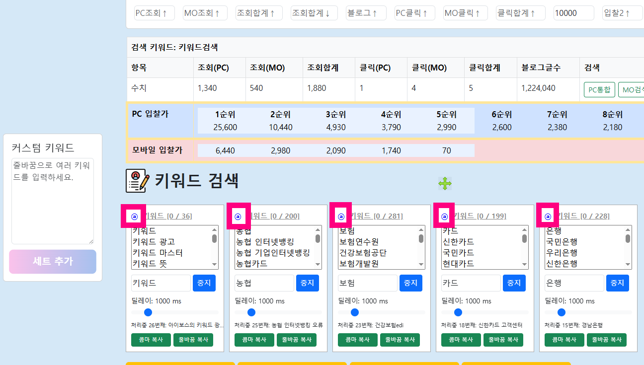Click the circular icon on the 키워드 card

[134, 217]
